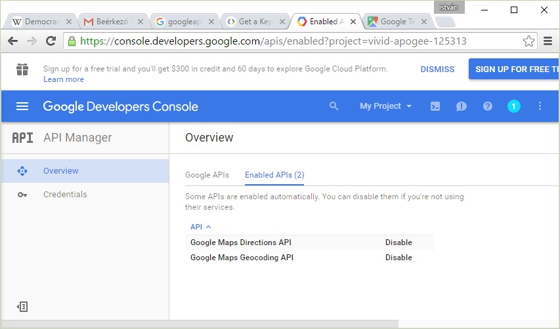Image resolution: width=560 pixels, height=329 pixels.
Task: Open Credentials in the sidebar
Action: coord(85,195)
